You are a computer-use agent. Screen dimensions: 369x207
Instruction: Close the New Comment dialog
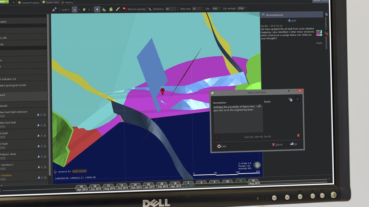[300, 91]
